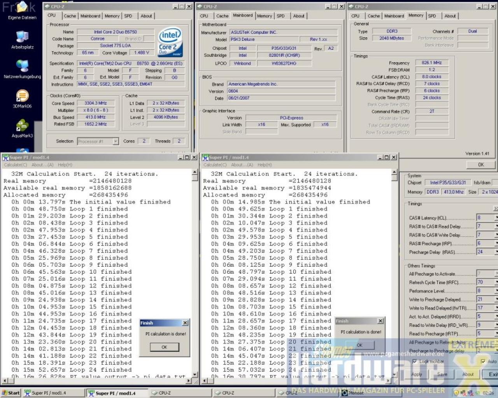This screenshot has width=498, height=398.
Task: Click the Intel P35/G33/G31 chipset field in MemSet
Action: tap(448, 183)
